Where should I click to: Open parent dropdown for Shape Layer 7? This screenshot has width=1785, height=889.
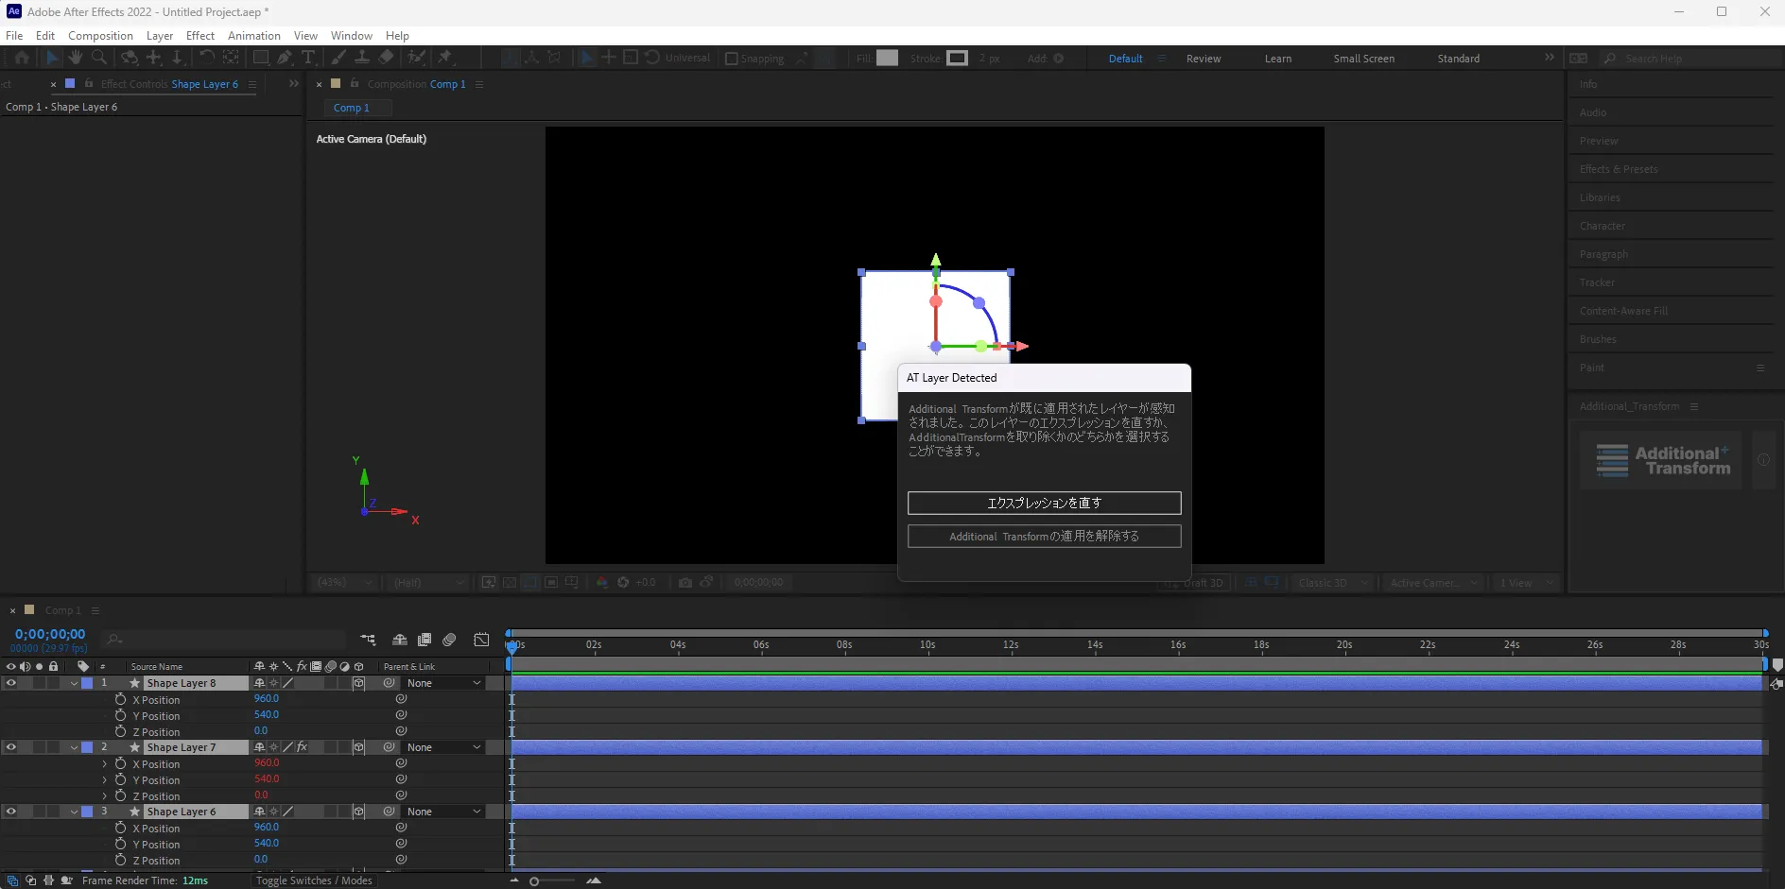coord(443,747)
